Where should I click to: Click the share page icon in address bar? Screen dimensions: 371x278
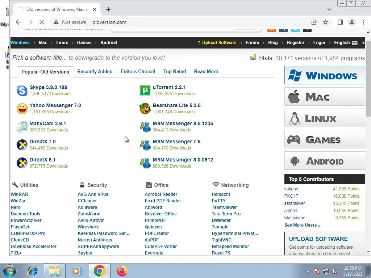tap(314, 22)
